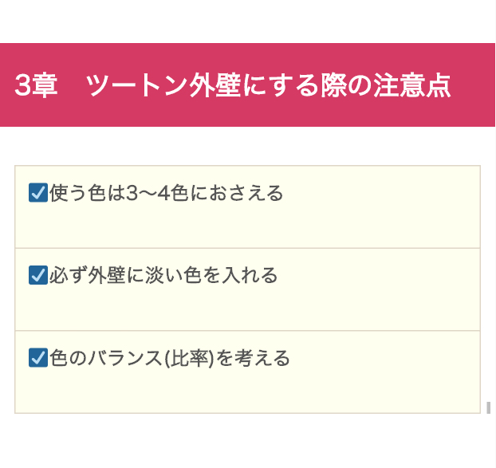This screenshot has height=468, width=496.
Task: Click バランス in the third checklist item
Action: (x=125, y=358)
